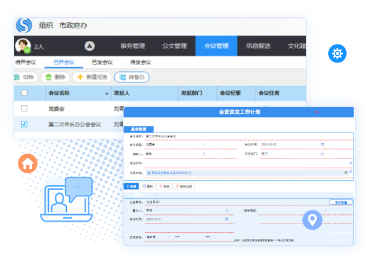This screenshot has height=265, width=374.
Task: Click the 议定事项 input field
Action: (x=236, y=202)
